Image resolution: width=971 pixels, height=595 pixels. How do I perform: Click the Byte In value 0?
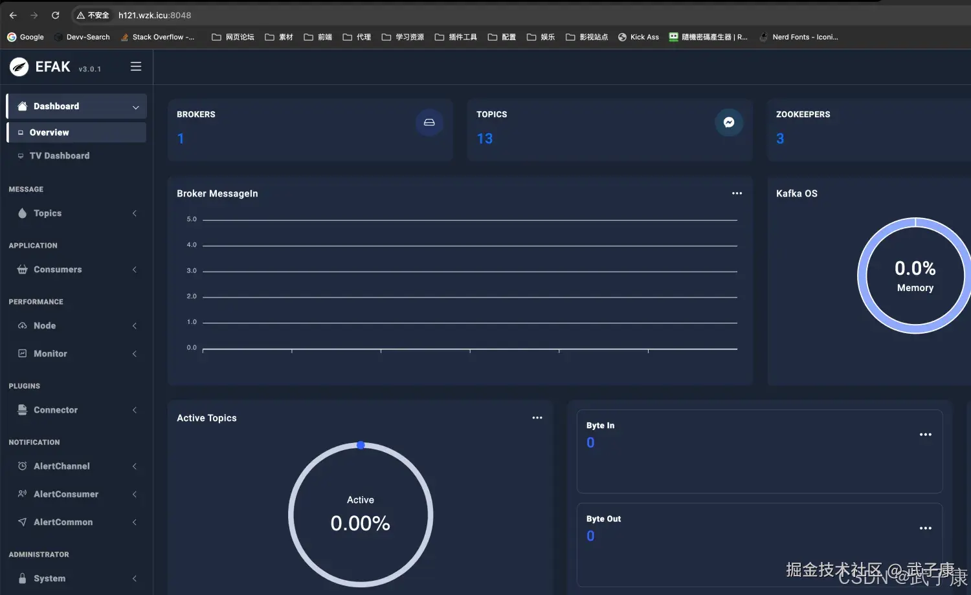point(590,442)
